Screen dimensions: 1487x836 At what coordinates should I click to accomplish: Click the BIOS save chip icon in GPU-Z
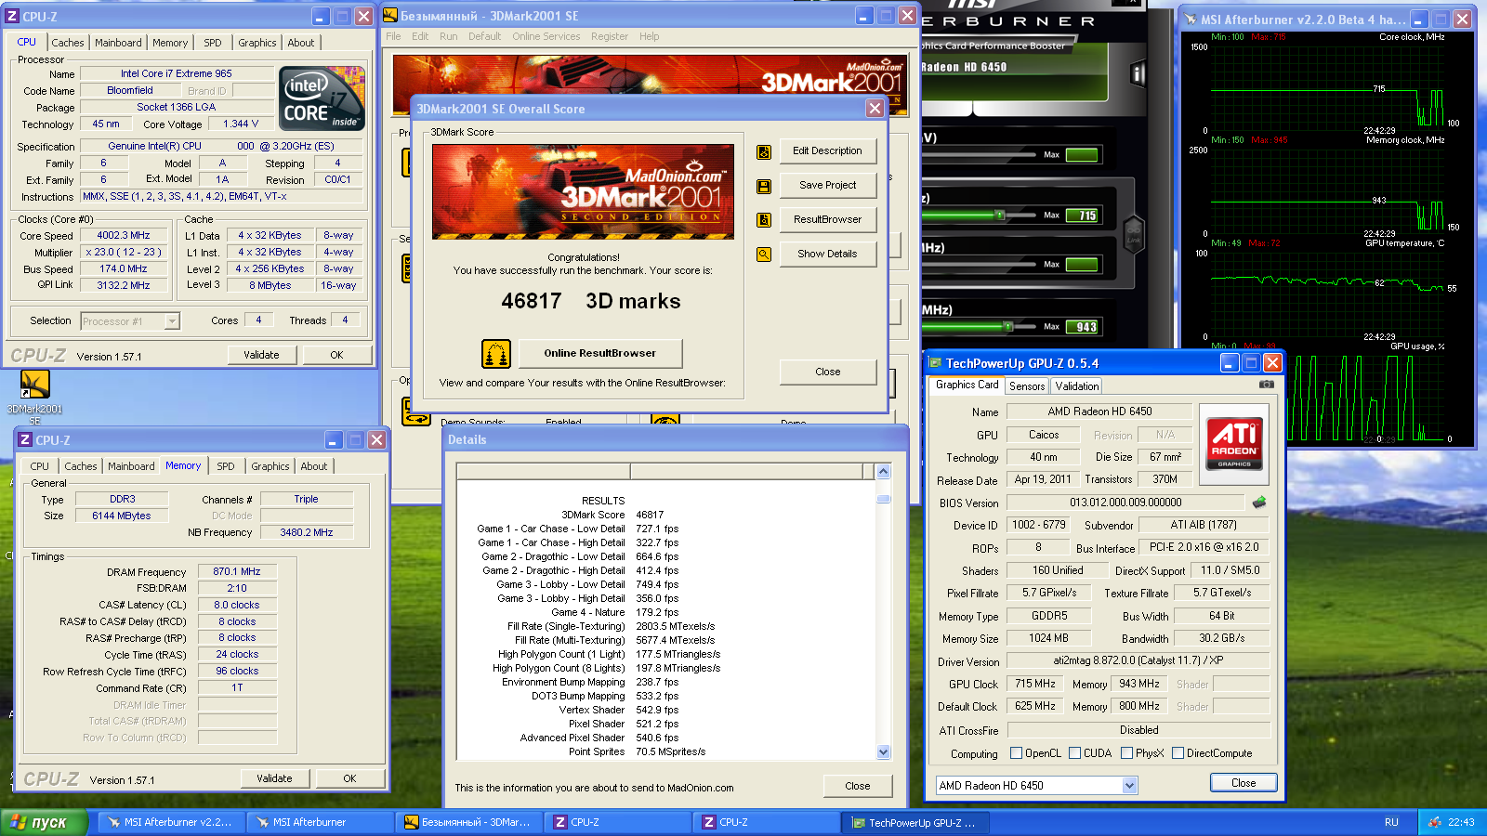[x=1259, y=503]
